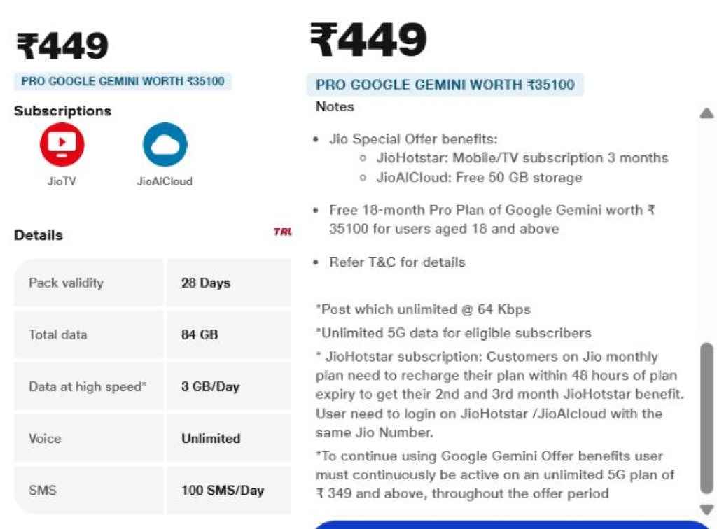717x529 pixels.
Task: Toggle the Subscriptions section heading
Action: pos(63,111)
